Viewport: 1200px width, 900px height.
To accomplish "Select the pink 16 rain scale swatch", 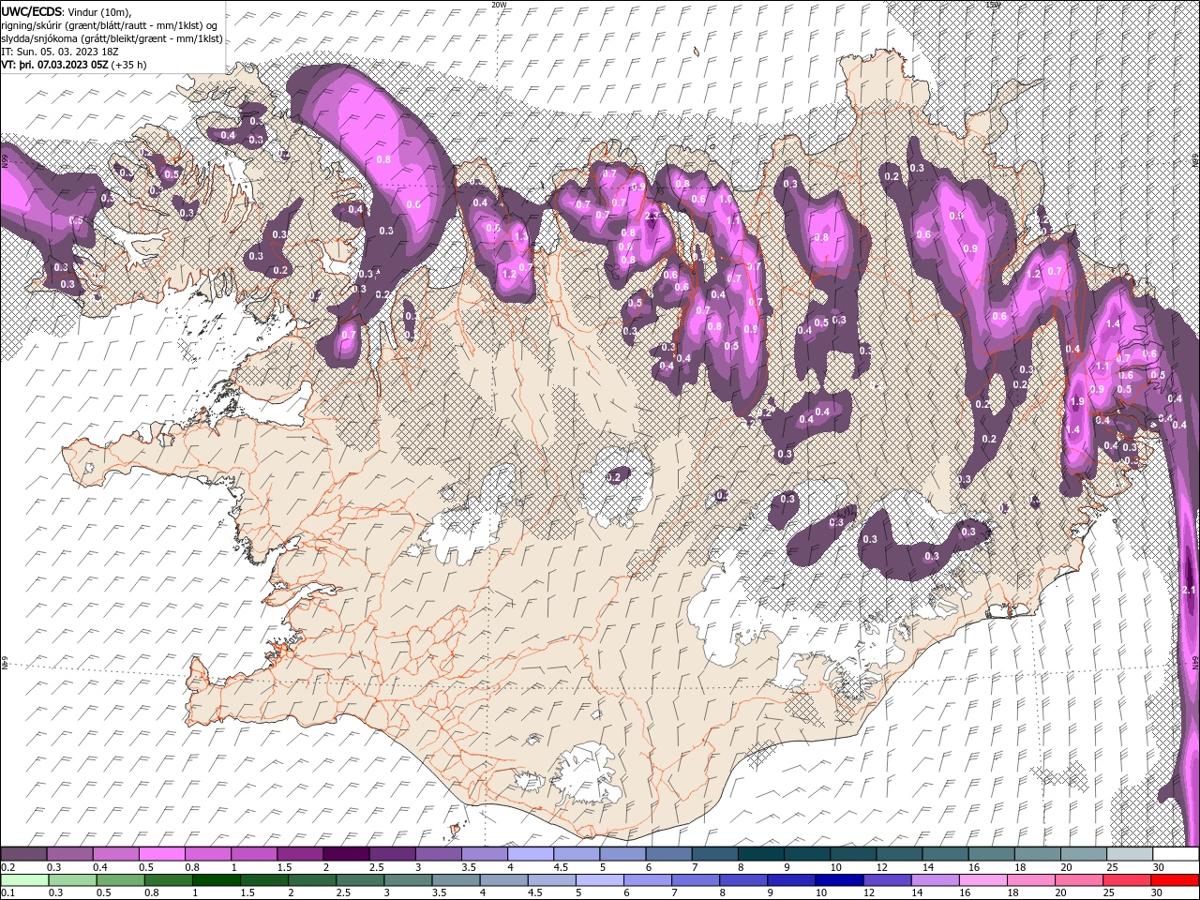I will tap(982, 880).
